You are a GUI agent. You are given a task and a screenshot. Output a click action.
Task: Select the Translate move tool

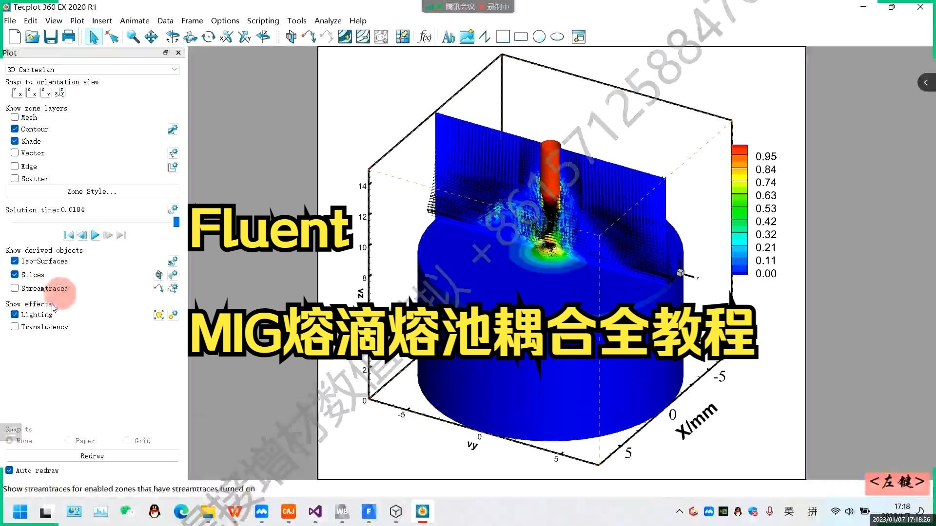[151, 37]
